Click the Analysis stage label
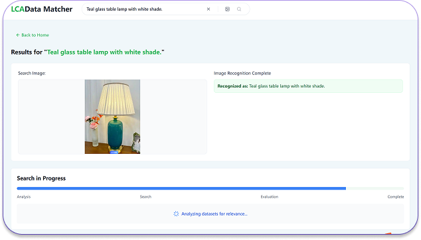The width and height of the screenshot is (421, 240). 24,196
